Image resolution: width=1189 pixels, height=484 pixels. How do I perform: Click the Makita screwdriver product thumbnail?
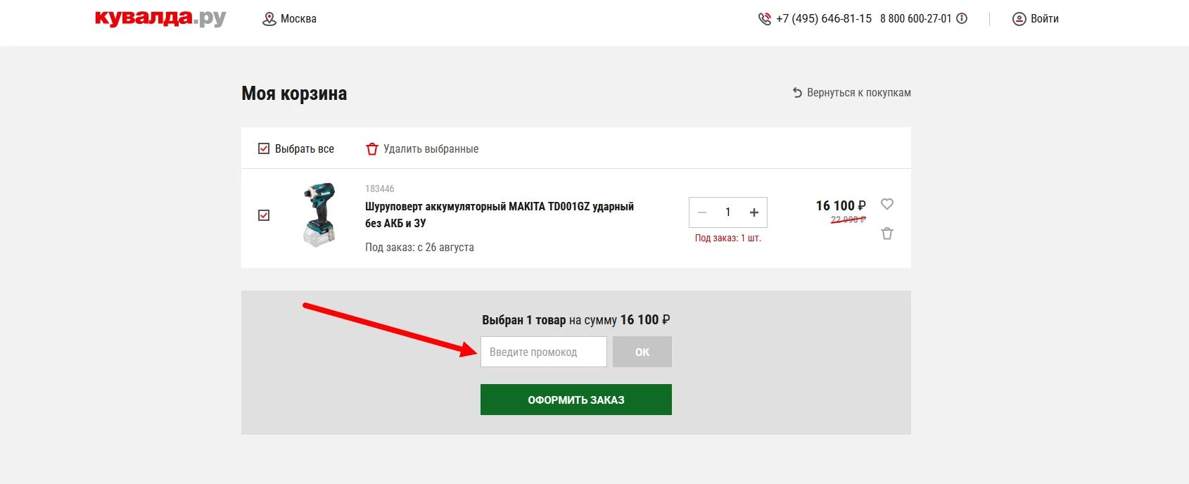pos(319,215)
